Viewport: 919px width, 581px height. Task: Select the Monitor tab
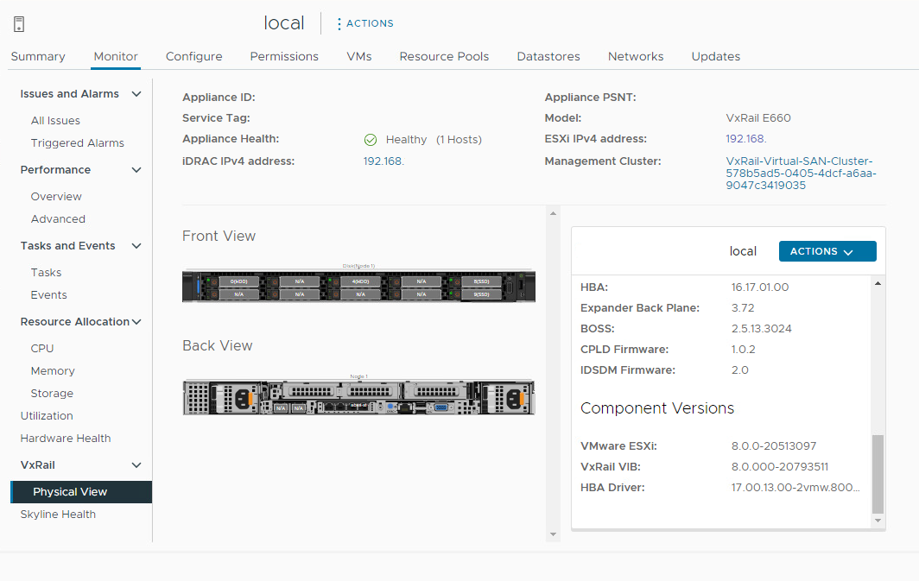tap(116, 56)
